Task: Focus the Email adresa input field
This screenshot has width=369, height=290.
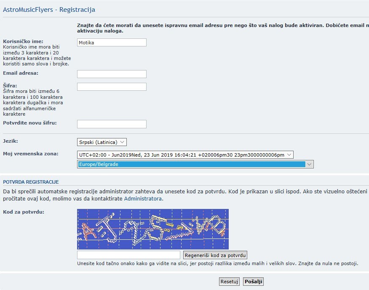Action: pyautogui.click(x=112, y=74)
